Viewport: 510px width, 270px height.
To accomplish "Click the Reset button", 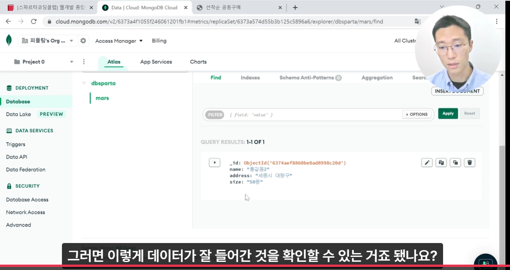I will point(470,114).
